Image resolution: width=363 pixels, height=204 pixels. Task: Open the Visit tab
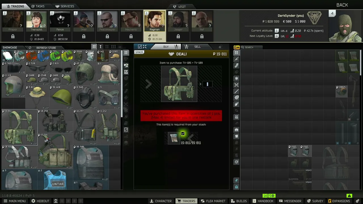tap(179, 7)
